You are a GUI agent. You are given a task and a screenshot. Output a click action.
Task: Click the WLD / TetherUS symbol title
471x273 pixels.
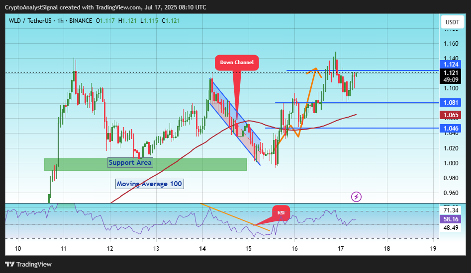(x=30, y=21)
